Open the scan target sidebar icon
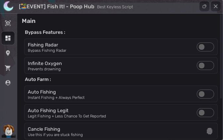This screenshot has height=140, width=223. [x=8, y=23]
